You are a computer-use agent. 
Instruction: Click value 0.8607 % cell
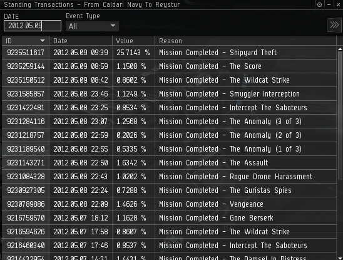(133, 232)
